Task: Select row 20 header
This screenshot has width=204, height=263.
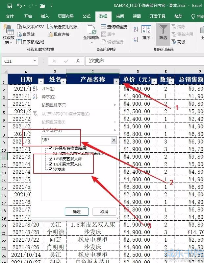Action: click(4, 225)
